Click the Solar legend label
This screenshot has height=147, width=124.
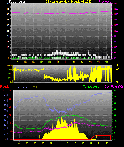[34, 87]
